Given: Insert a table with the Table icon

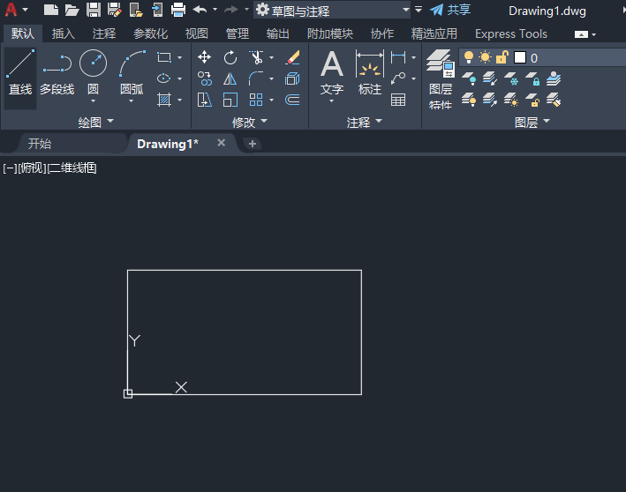Looking at the screenshot, I should point(398,100).
